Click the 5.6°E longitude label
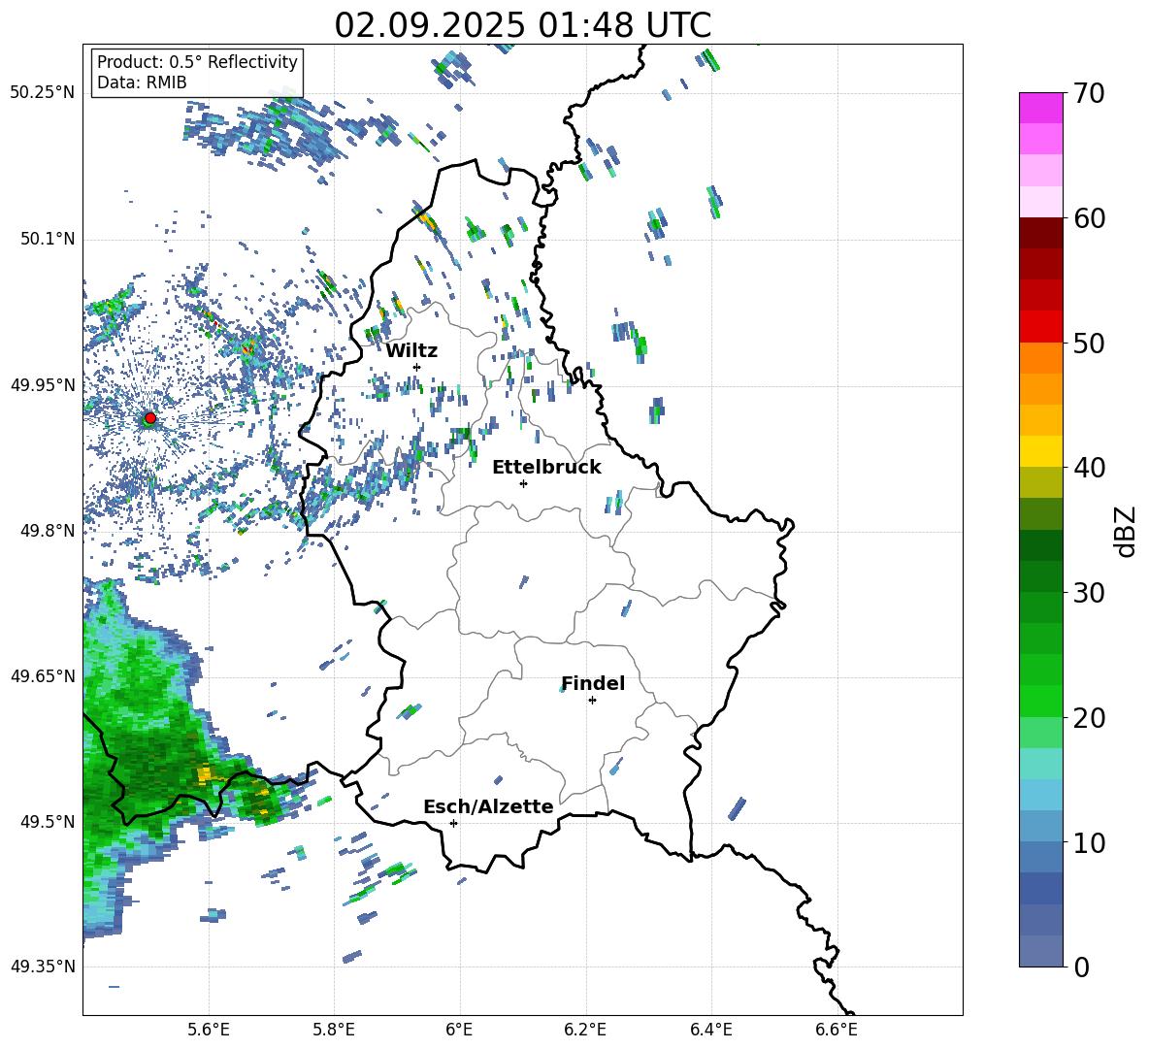 click(208, 1030)
